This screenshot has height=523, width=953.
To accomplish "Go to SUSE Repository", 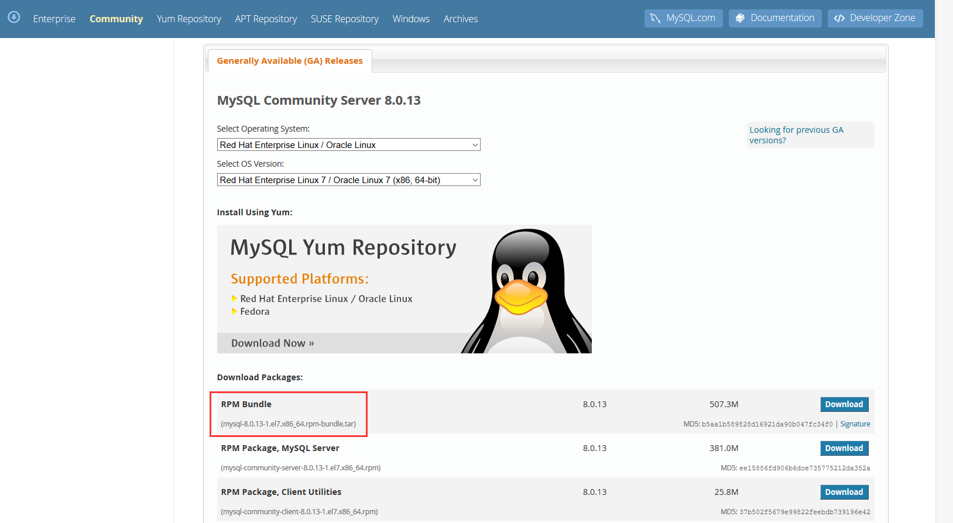I will click(x=345, y=19).
